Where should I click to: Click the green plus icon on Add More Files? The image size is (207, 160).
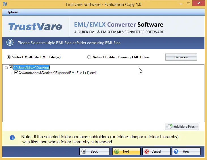coord(170,126)
